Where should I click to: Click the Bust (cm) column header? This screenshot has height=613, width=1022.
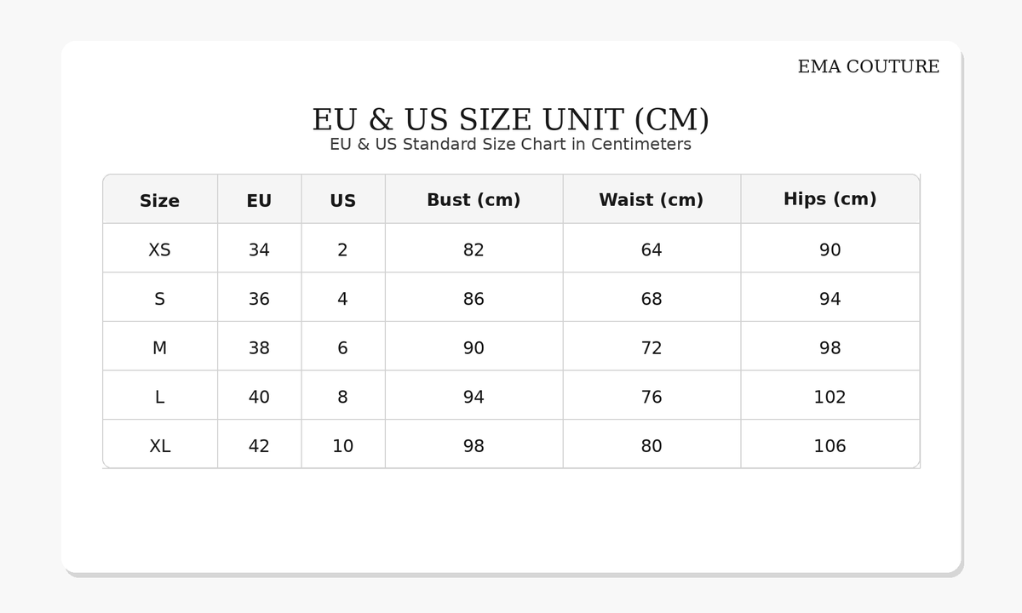click(474, 200)
